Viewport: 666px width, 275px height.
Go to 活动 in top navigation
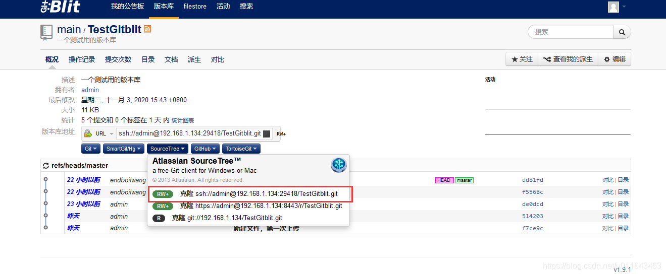coord(223,7)
